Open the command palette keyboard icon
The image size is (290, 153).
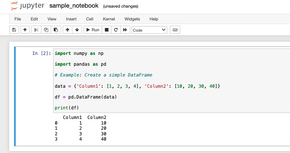tap(175, 30)
